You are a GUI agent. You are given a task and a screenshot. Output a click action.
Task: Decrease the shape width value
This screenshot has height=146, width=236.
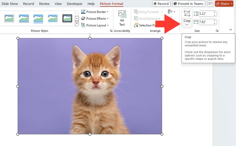pyautogui.click(x=214, y=23)
